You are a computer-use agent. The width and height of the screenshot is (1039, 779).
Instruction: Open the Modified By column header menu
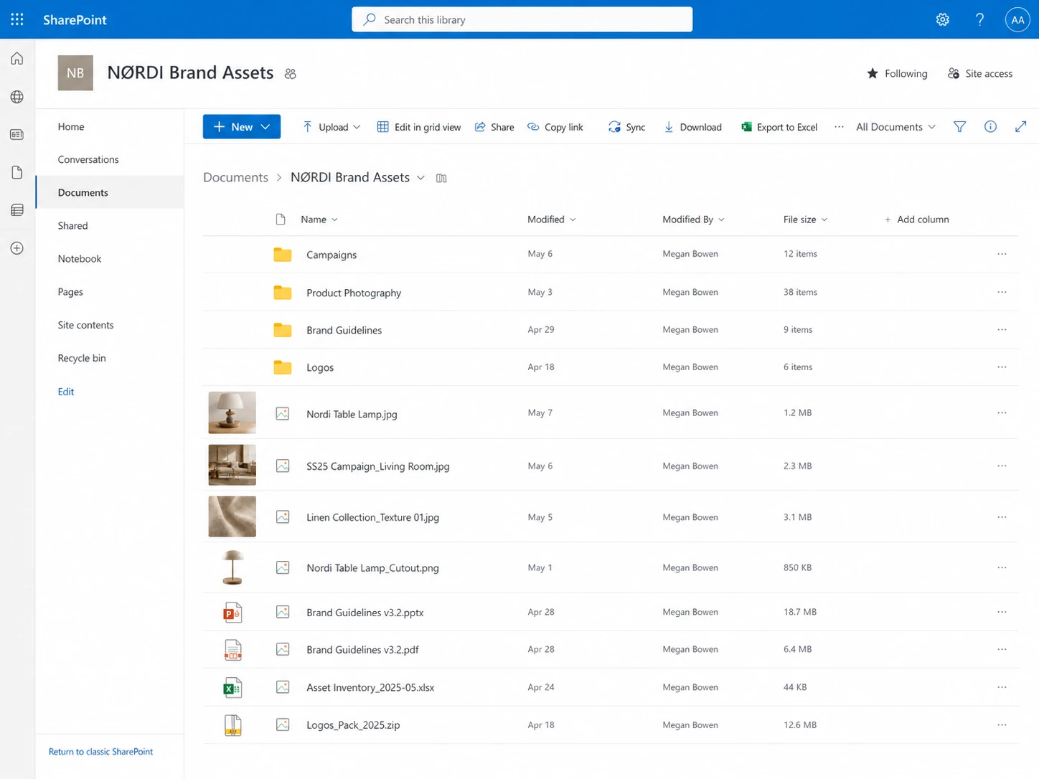click(x=693, y=219)
